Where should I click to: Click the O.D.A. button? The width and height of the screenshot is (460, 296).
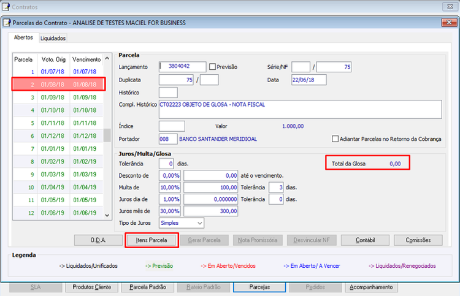[x=98, y=240]
